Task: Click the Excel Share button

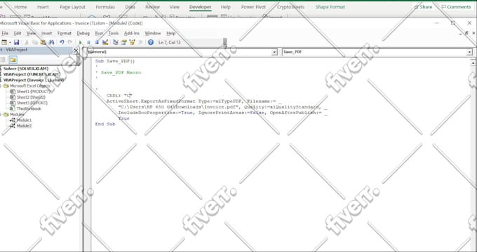Action: pyautogui.click(x=423, y=7)
